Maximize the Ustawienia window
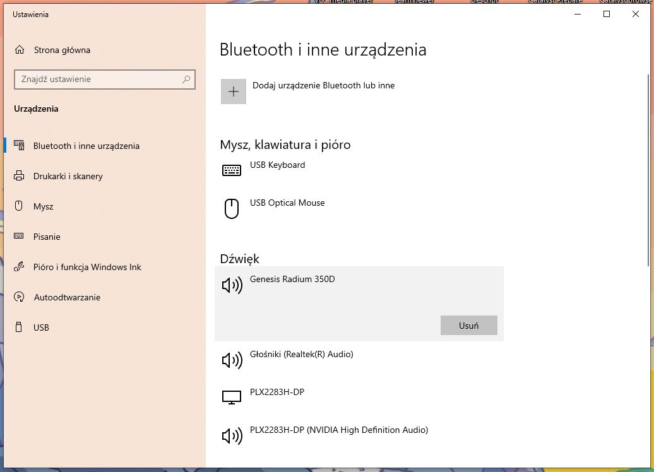Image resolution: width=654 pixels, height=472 pixels. [x=607, y=14]
